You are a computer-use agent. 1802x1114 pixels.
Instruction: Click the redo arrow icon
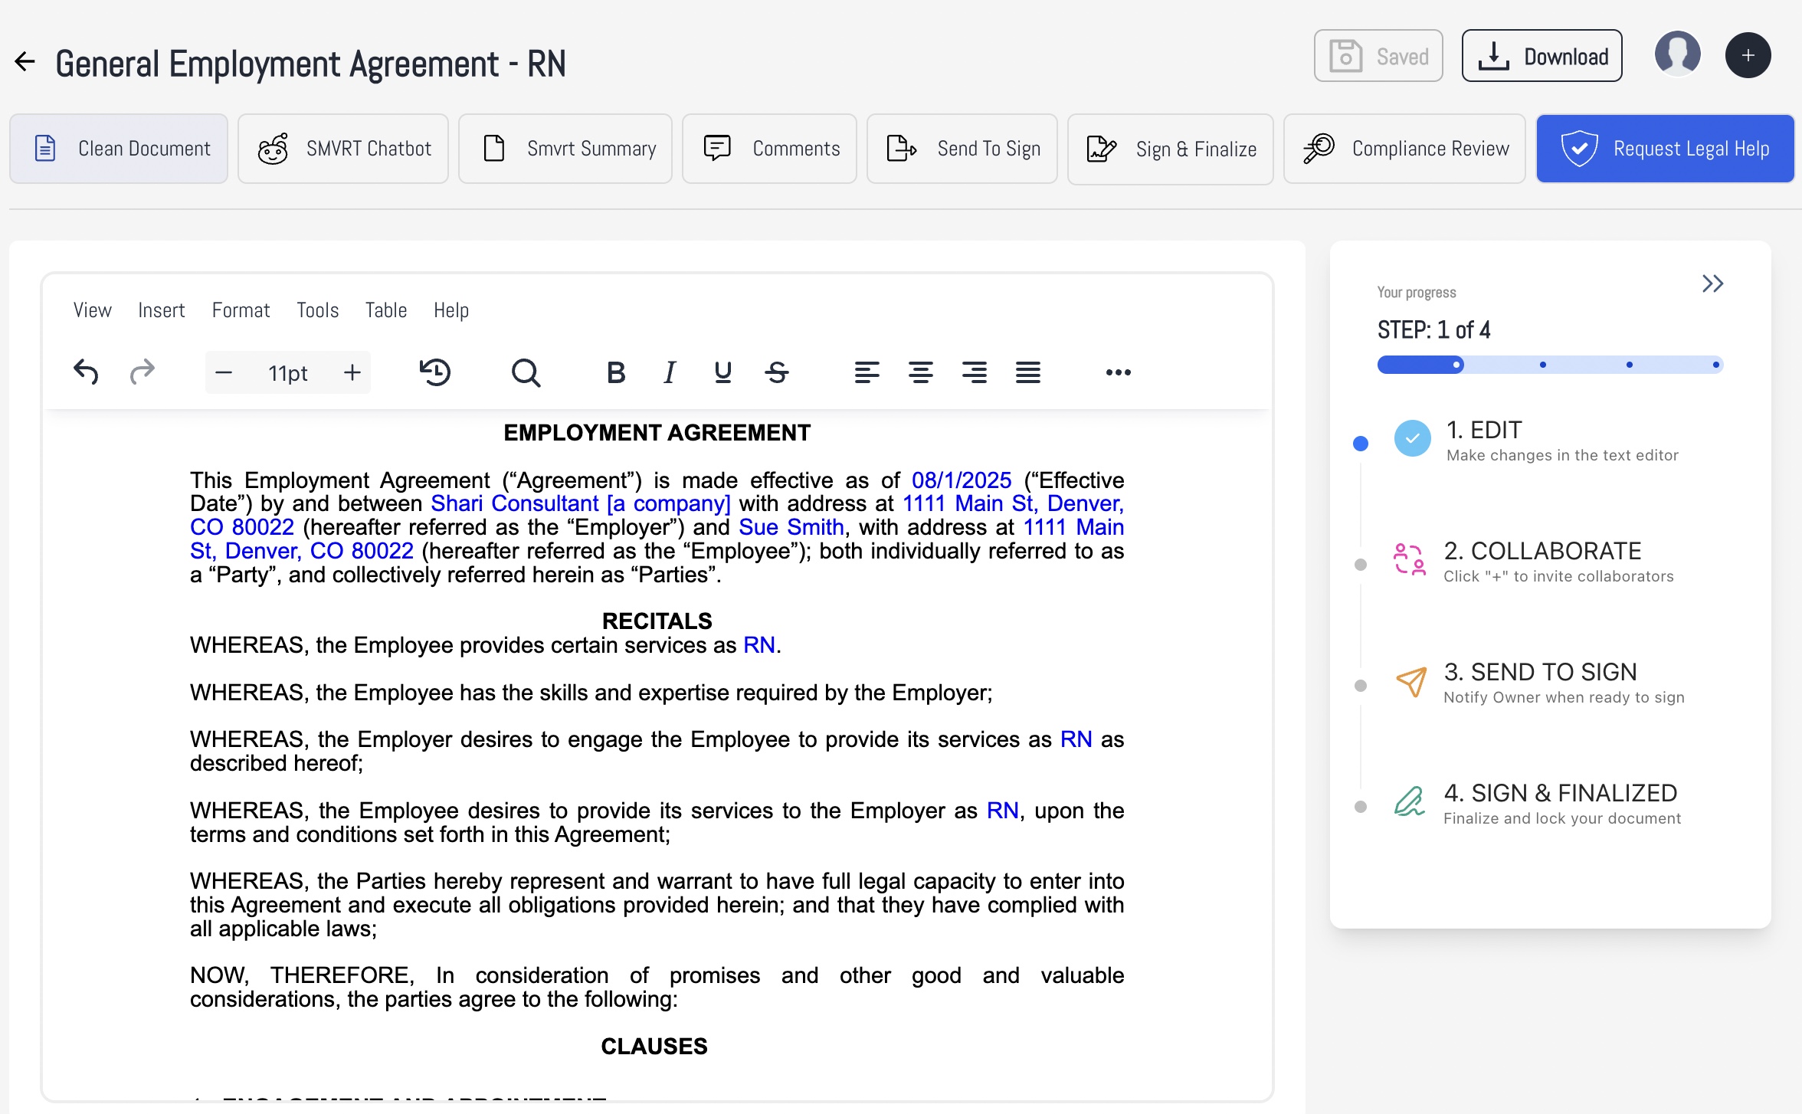(x=142, y=372)
